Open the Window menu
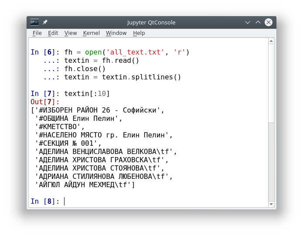This screenshot has width=303, height=236. click(x=116, y=33)
